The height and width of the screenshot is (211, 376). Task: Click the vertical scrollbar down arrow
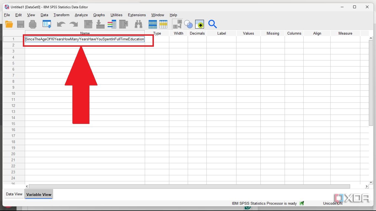[x=371, y=182]
